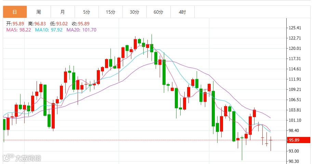Click the 103.81 price axis label
This screenshot has width=312, height=164.
[x=295, y=110]
